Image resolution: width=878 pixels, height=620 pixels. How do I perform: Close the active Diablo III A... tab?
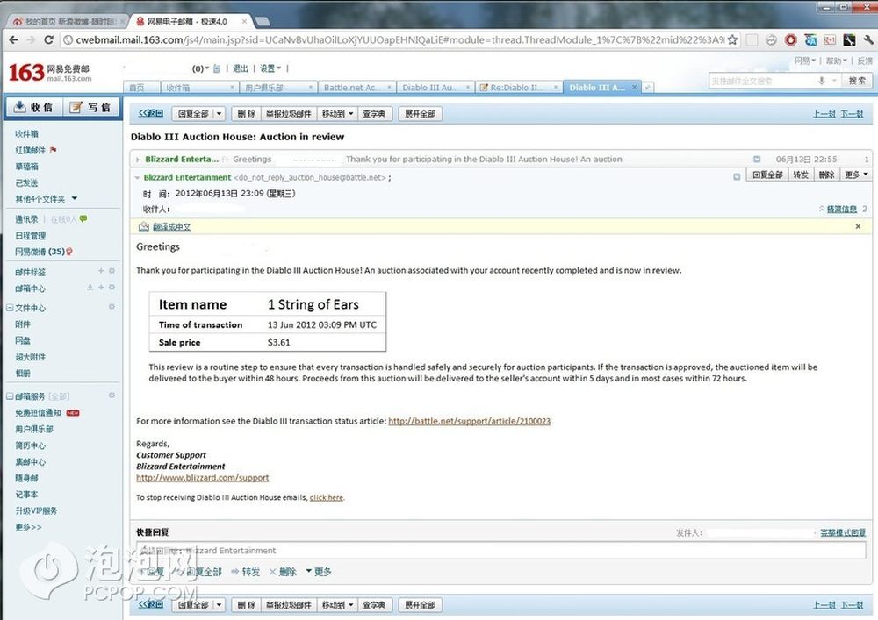pyautogui.click(x=634, y=87)
